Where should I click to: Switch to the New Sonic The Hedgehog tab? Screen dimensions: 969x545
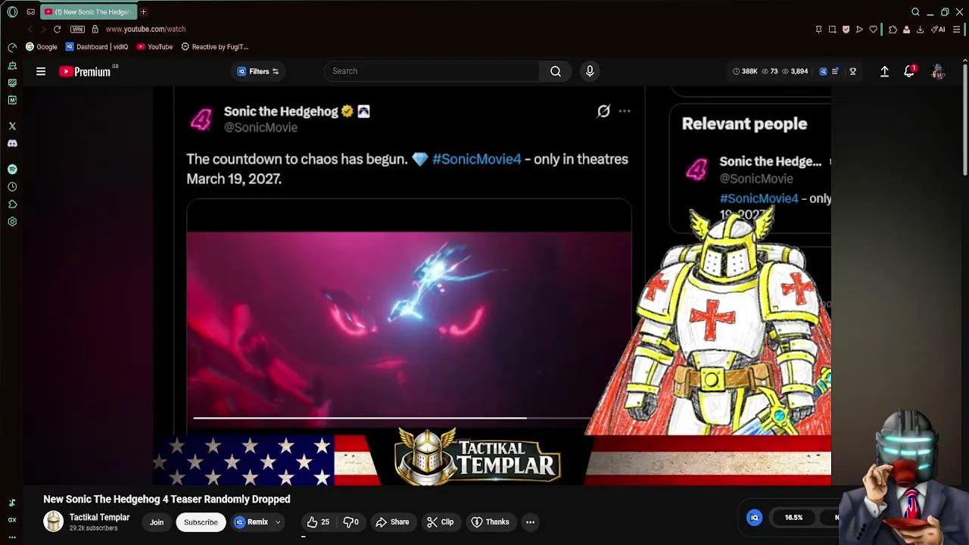[89, 11]
